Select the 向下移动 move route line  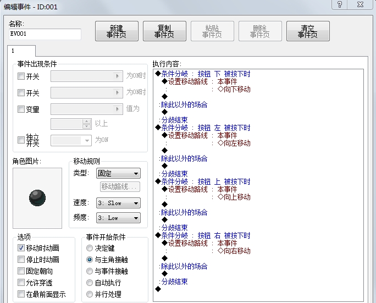pos(234,89)
